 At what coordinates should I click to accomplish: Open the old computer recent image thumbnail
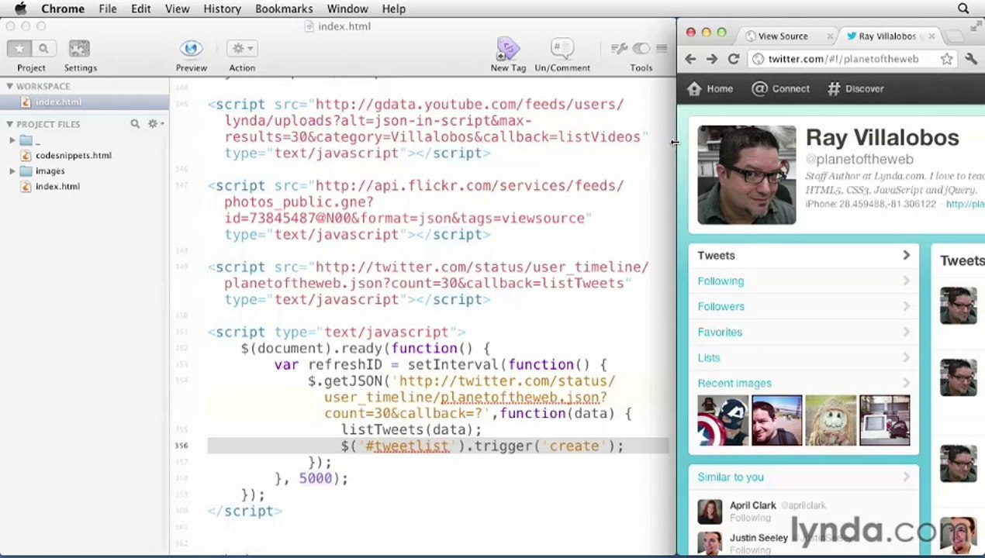(884, 420)
